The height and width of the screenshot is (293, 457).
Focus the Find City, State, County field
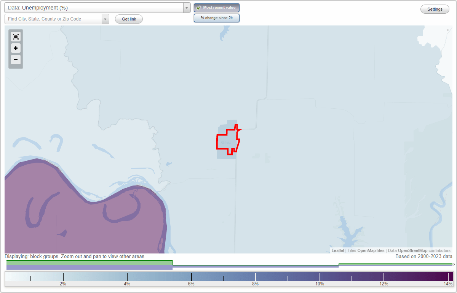pyautogui.click(x=53, y=19)
